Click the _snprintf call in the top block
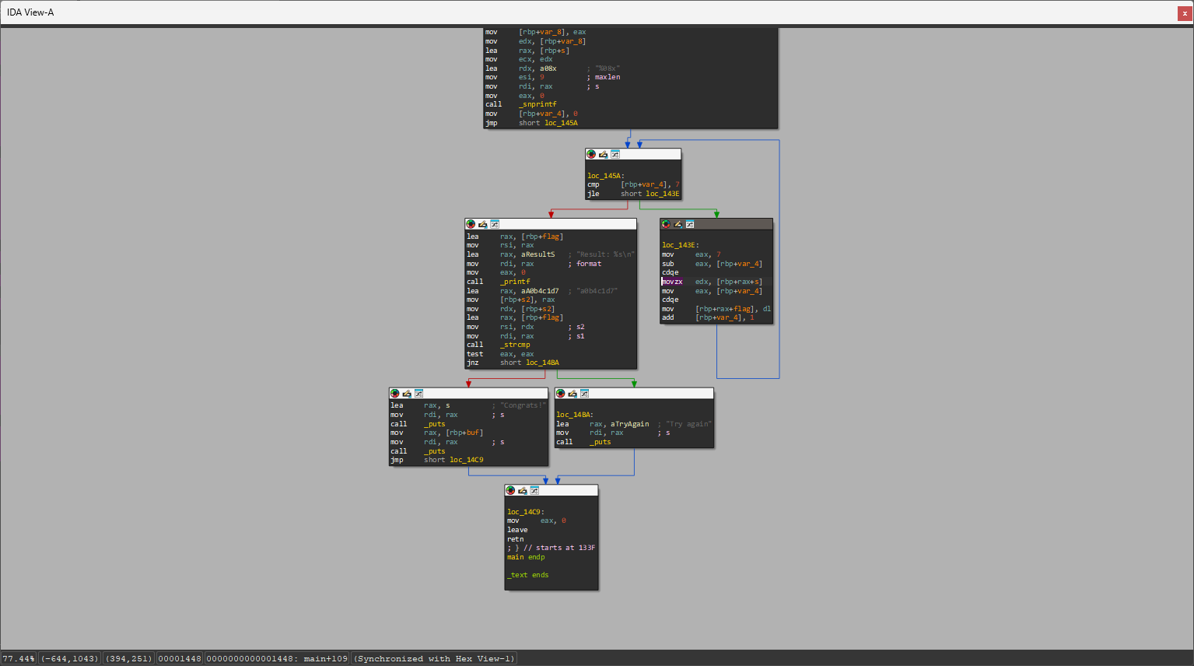Viewport: 1194px width, 666px height. (x=537, y=104)
